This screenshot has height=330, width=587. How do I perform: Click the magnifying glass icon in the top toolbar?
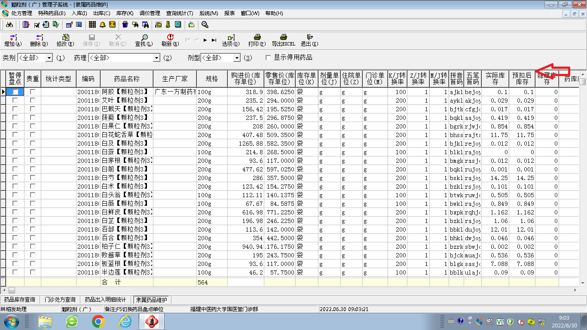coord(205,24)
